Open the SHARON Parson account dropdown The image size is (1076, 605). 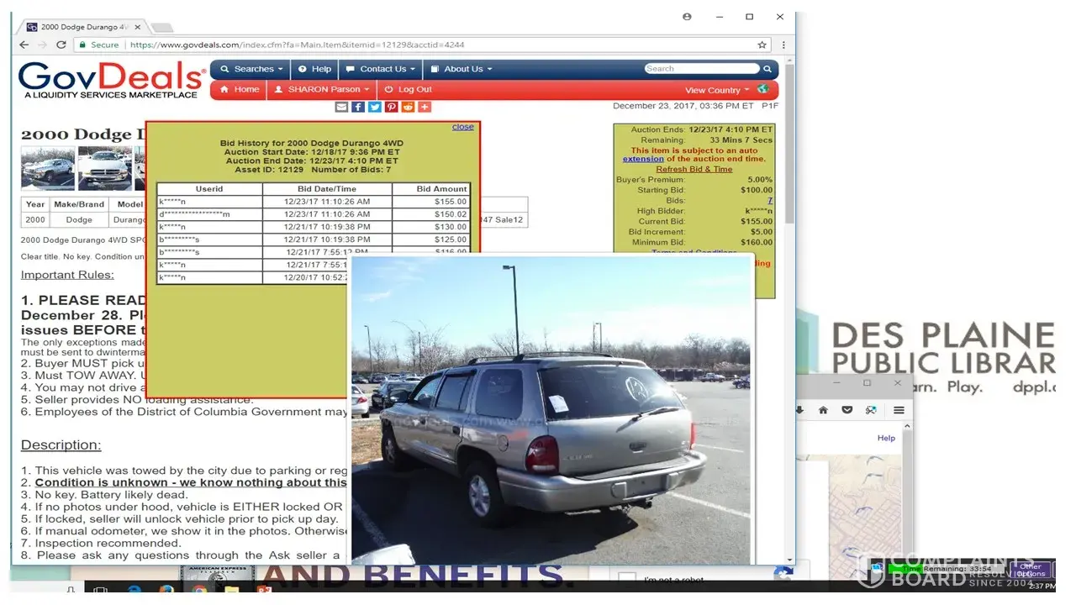323,89
